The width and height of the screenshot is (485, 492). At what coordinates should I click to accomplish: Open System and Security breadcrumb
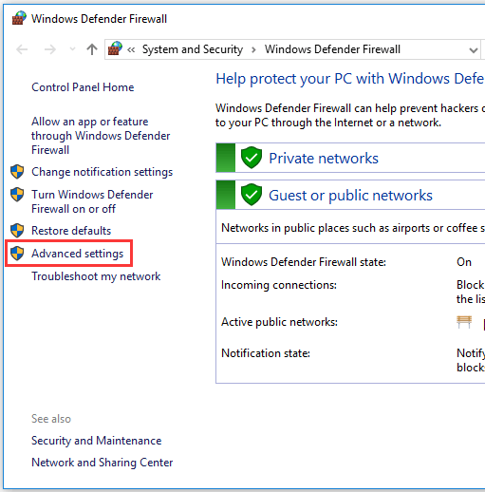coord(193,49)
